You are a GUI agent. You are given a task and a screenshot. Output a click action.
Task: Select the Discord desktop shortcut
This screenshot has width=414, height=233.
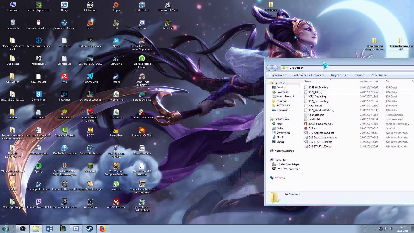142,24
